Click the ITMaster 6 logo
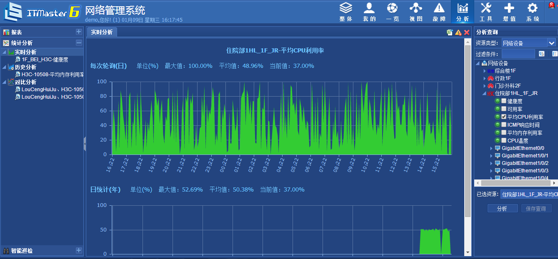 point(42,12)
